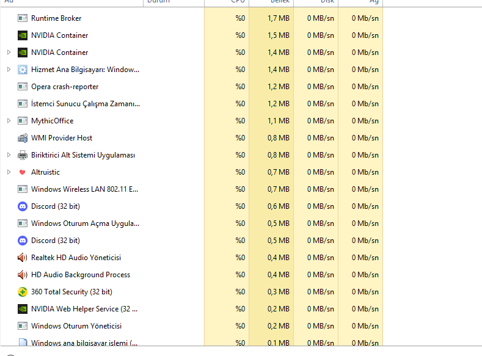Click the Hizmet Ana Bilgisayarı gear icon
Viewport: 482px width, 356px height.
[23, 70]
